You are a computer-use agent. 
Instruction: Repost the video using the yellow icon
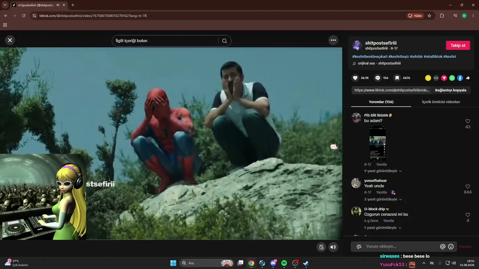pos(428,78)
